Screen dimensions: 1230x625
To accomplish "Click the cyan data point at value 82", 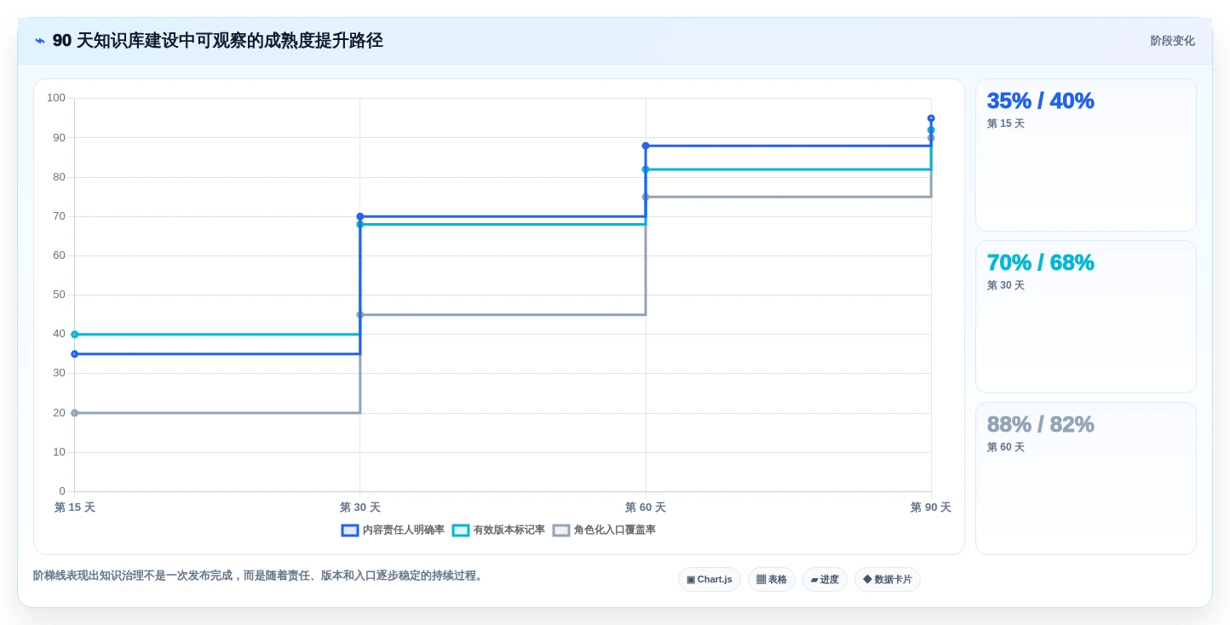I will (646, 169).
